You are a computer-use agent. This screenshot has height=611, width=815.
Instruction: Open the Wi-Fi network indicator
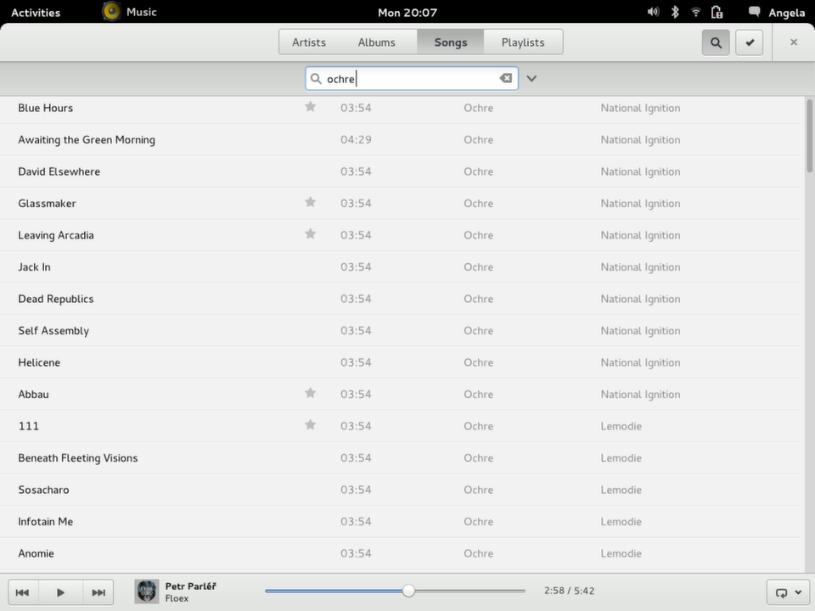[696, 12]
